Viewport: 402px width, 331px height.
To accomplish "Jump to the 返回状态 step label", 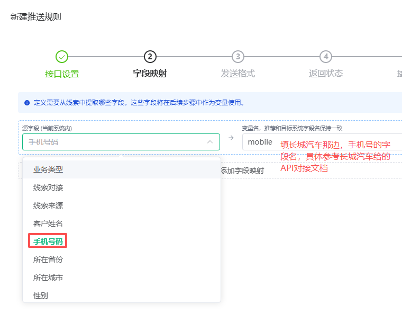I will click(x=326, y=74).
